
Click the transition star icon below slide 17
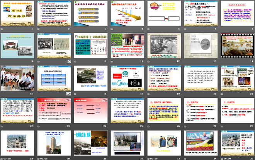pyautogui.click(x=75, y=94)
